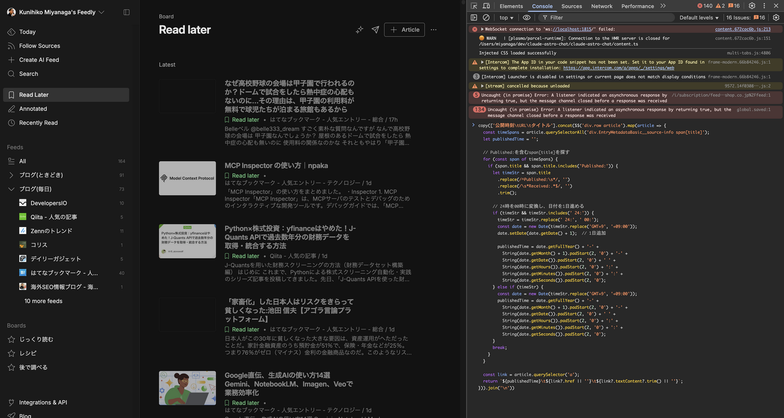Toggle Read later on Python×株式投資 article

pyautogui.click(x=242, y=256)
